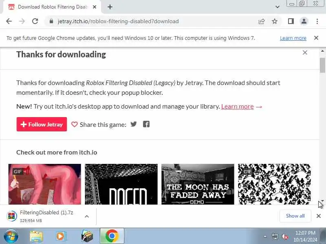Share this game on Facebook
The width and height of the screenshot is (326, 244).
coord(146,124)
